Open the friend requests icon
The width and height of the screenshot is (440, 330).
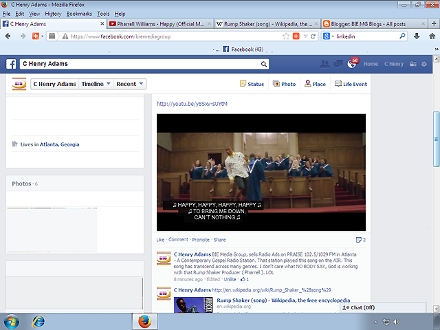324,64
